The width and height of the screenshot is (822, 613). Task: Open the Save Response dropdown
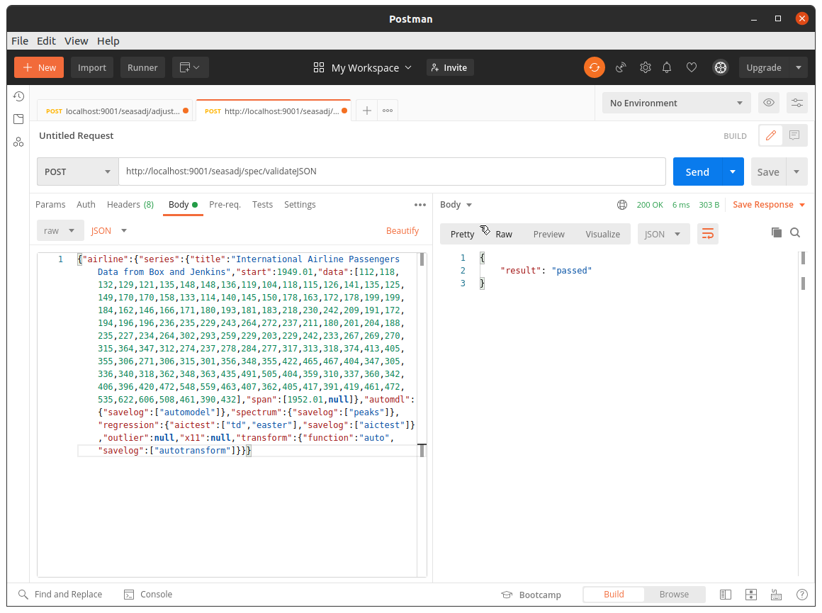pyautogui.click(x=769, y=205)
